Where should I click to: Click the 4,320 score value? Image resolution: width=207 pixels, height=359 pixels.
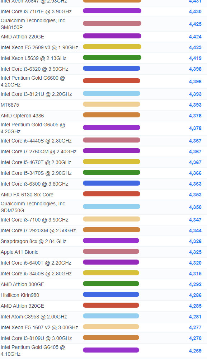coord(195,263)
